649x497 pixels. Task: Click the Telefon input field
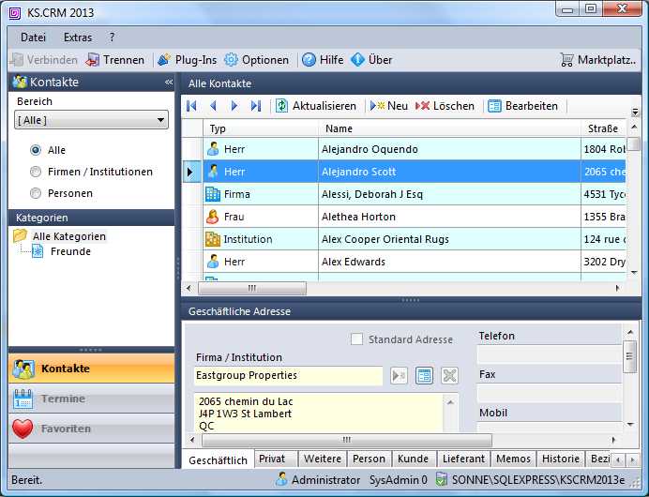tap(550, 354)
